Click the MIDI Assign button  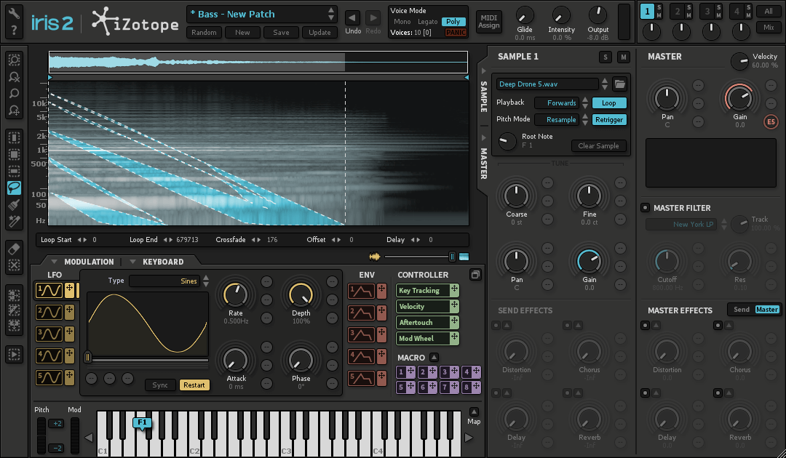pos(489,22)
